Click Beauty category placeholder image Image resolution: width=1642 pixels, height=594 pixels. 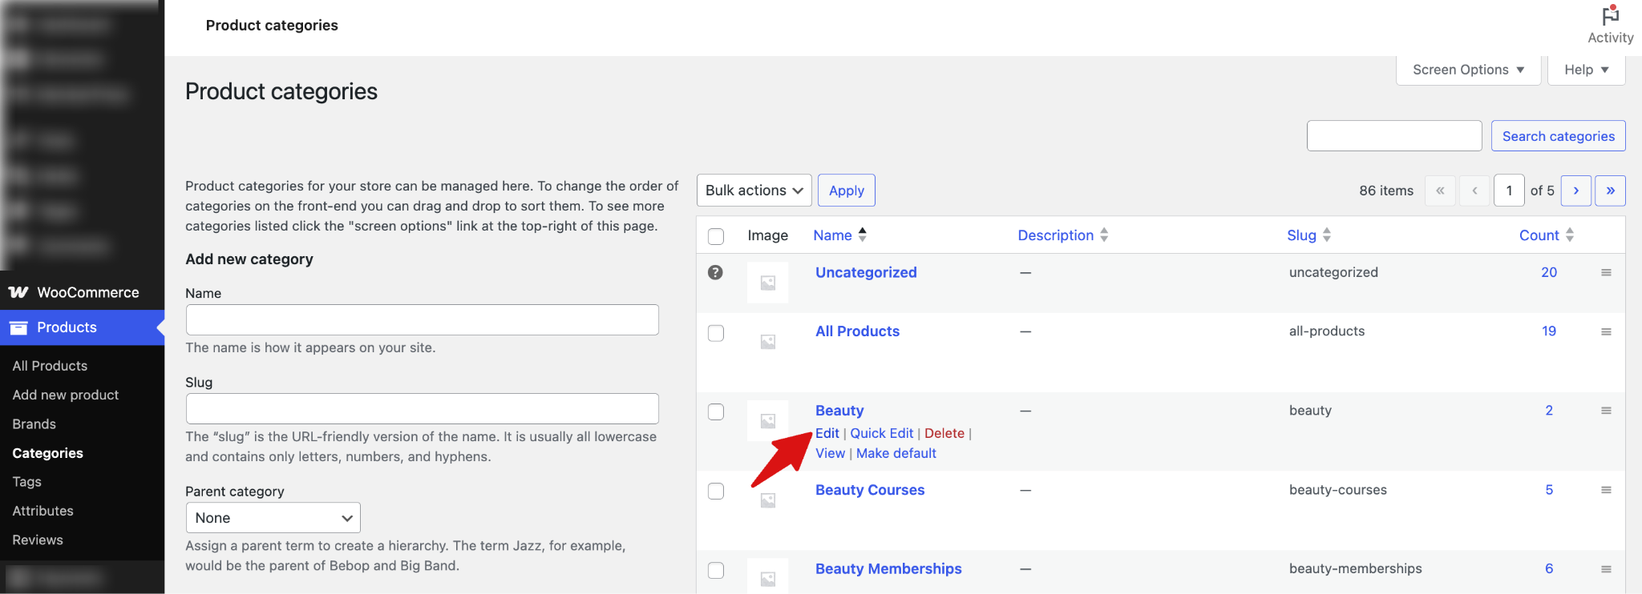pos(767,421)
